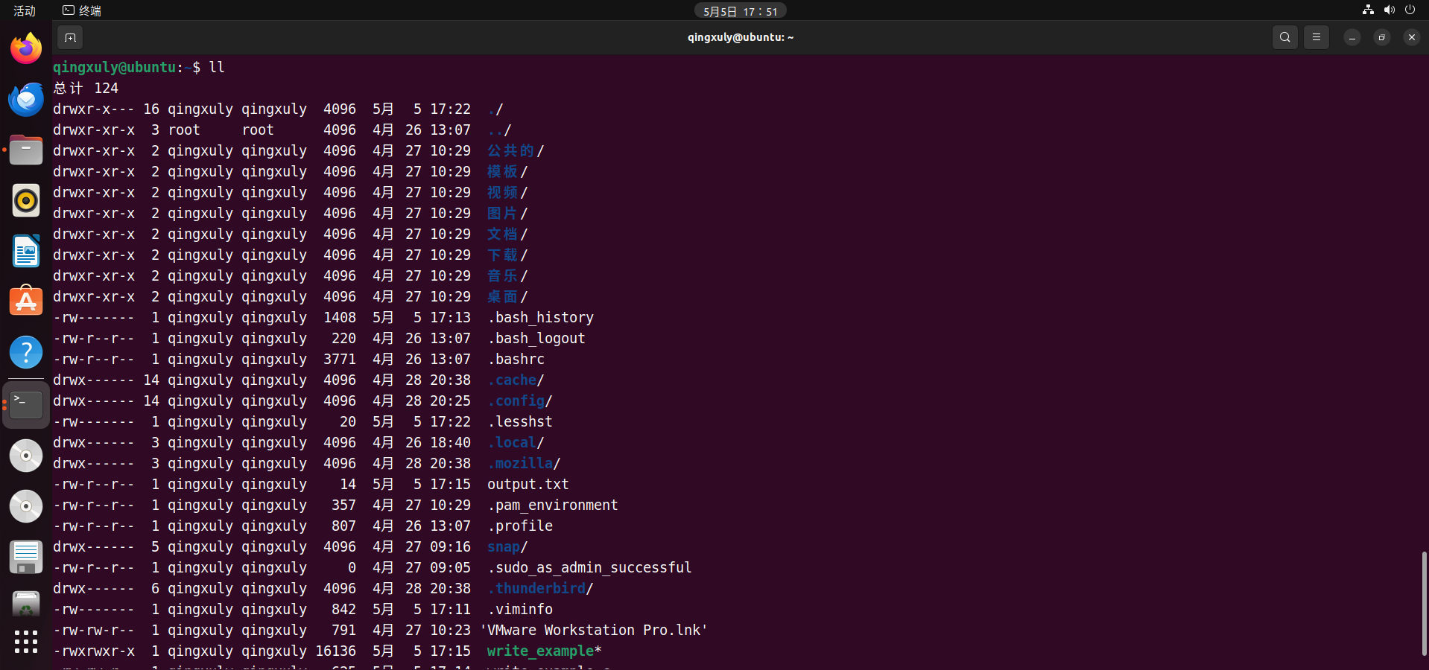Click the .viminfo filename

[520, 610]
